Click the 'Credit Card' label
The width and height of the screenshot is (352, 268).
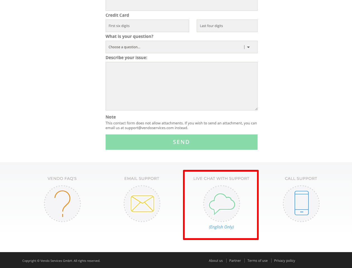[117, 15]
